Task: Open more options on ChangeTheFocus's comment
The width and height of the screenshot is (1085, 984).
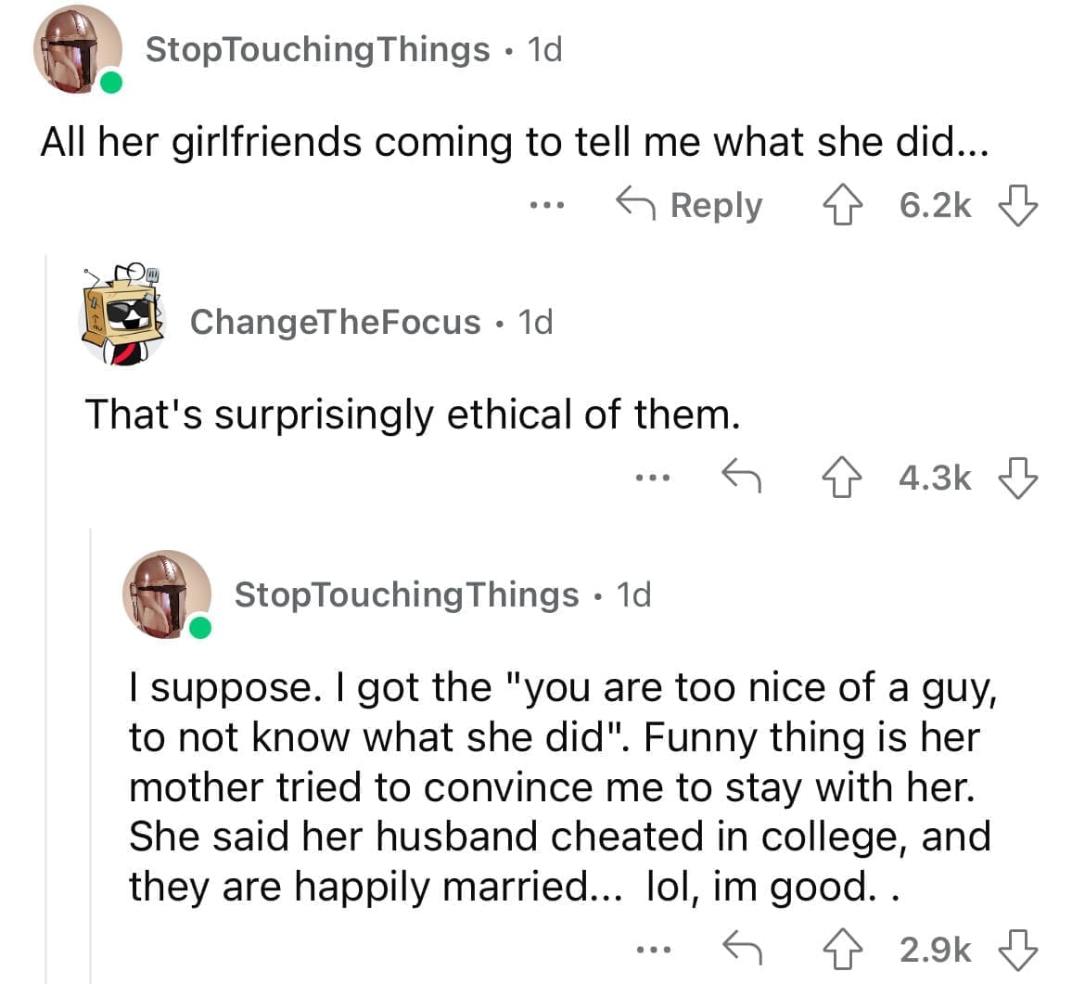Action: pos(651,479)
